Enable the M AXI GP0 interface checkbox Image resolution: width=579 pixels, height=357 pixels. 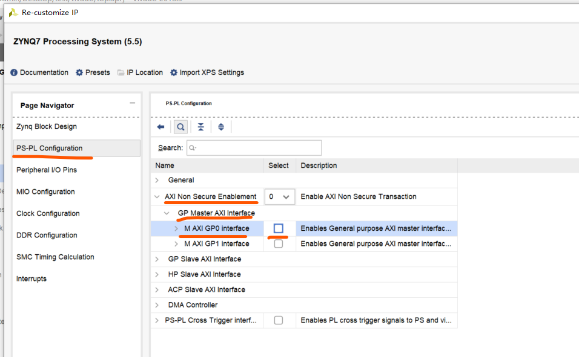coord(279,228)
